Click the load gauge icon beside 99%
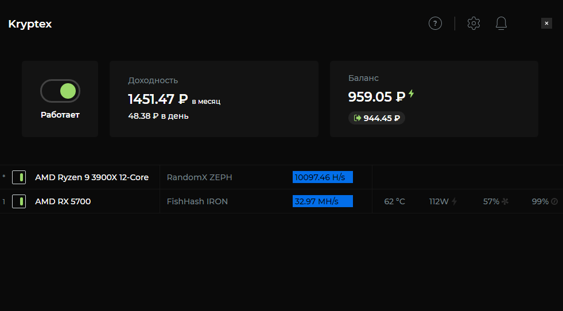The image size is (563, 311). click(x=554, y=201)
